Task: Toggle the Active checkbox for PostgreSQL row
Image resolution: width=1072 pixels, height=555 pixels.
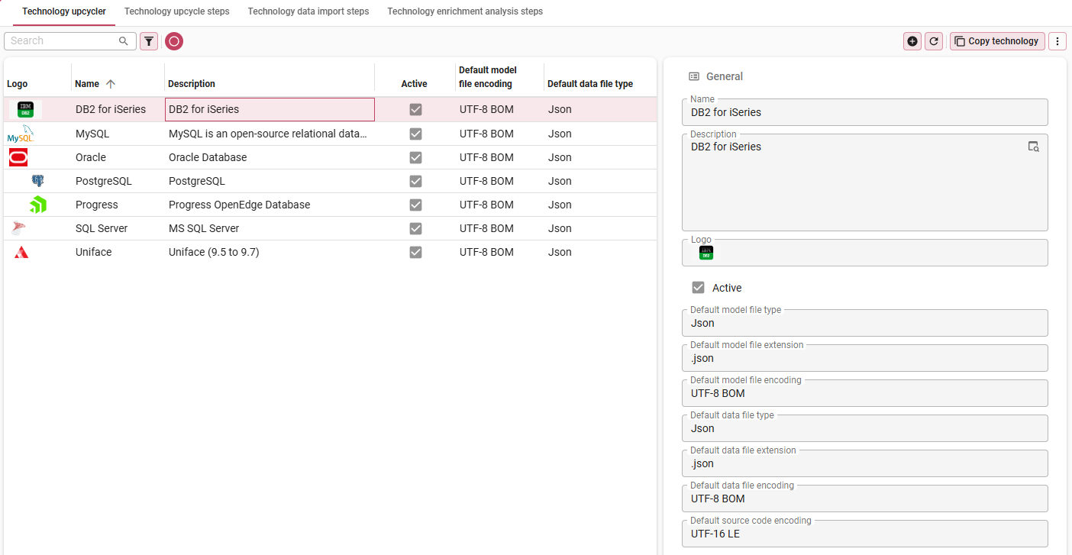Action: pos(415,181)
